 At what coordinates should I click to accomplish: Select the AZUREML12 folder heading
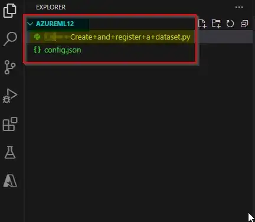point(55,24)
